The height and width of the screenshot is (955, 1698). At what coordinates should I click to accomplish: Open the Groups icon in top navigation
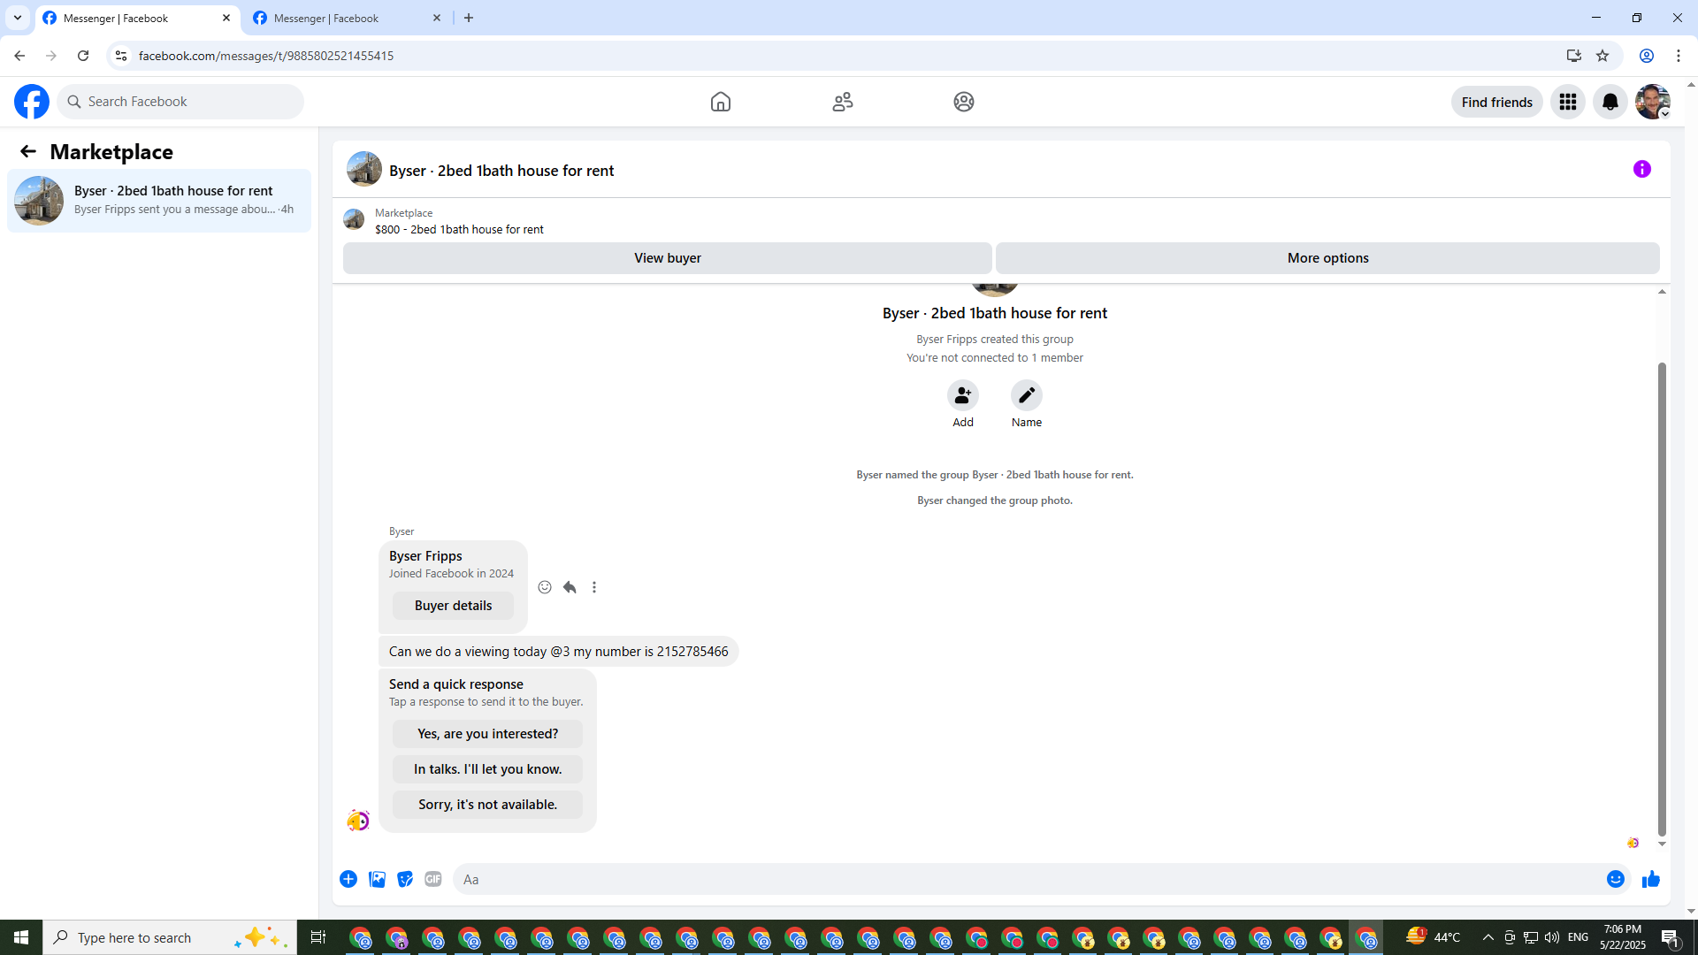964,102
